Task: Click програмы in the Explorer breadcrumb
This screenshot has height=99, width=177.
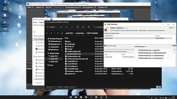Action: [x=80, y=33]
